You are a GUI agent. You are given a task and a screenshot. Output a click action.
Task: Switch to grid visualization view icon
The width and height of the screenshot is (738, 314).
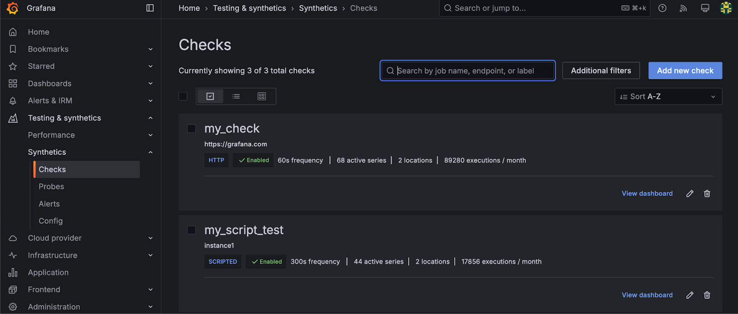pyautogui.click(x=262, y=96)
